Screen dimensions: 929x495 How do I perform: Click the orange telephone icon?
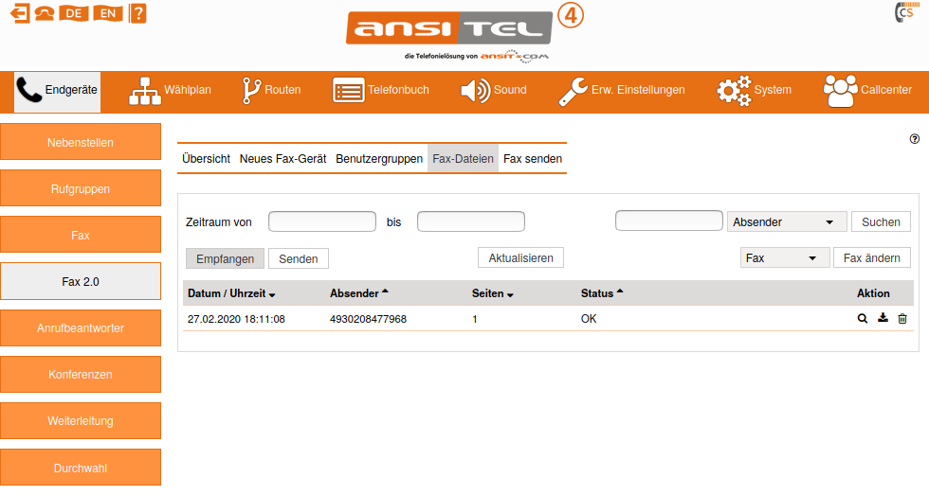[45, 13]
